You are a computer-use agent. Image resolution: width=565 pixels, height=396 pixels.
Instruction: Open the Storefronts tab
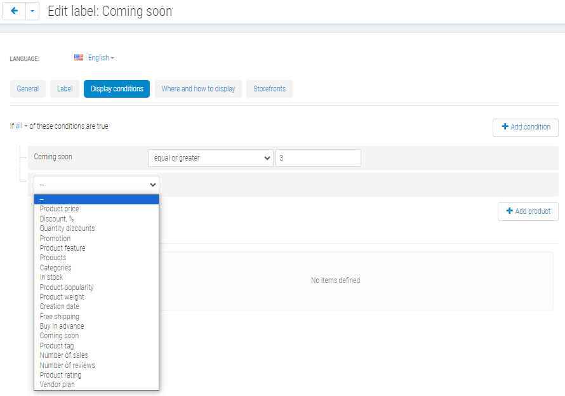pyautogui.click(x=270, y=89)
